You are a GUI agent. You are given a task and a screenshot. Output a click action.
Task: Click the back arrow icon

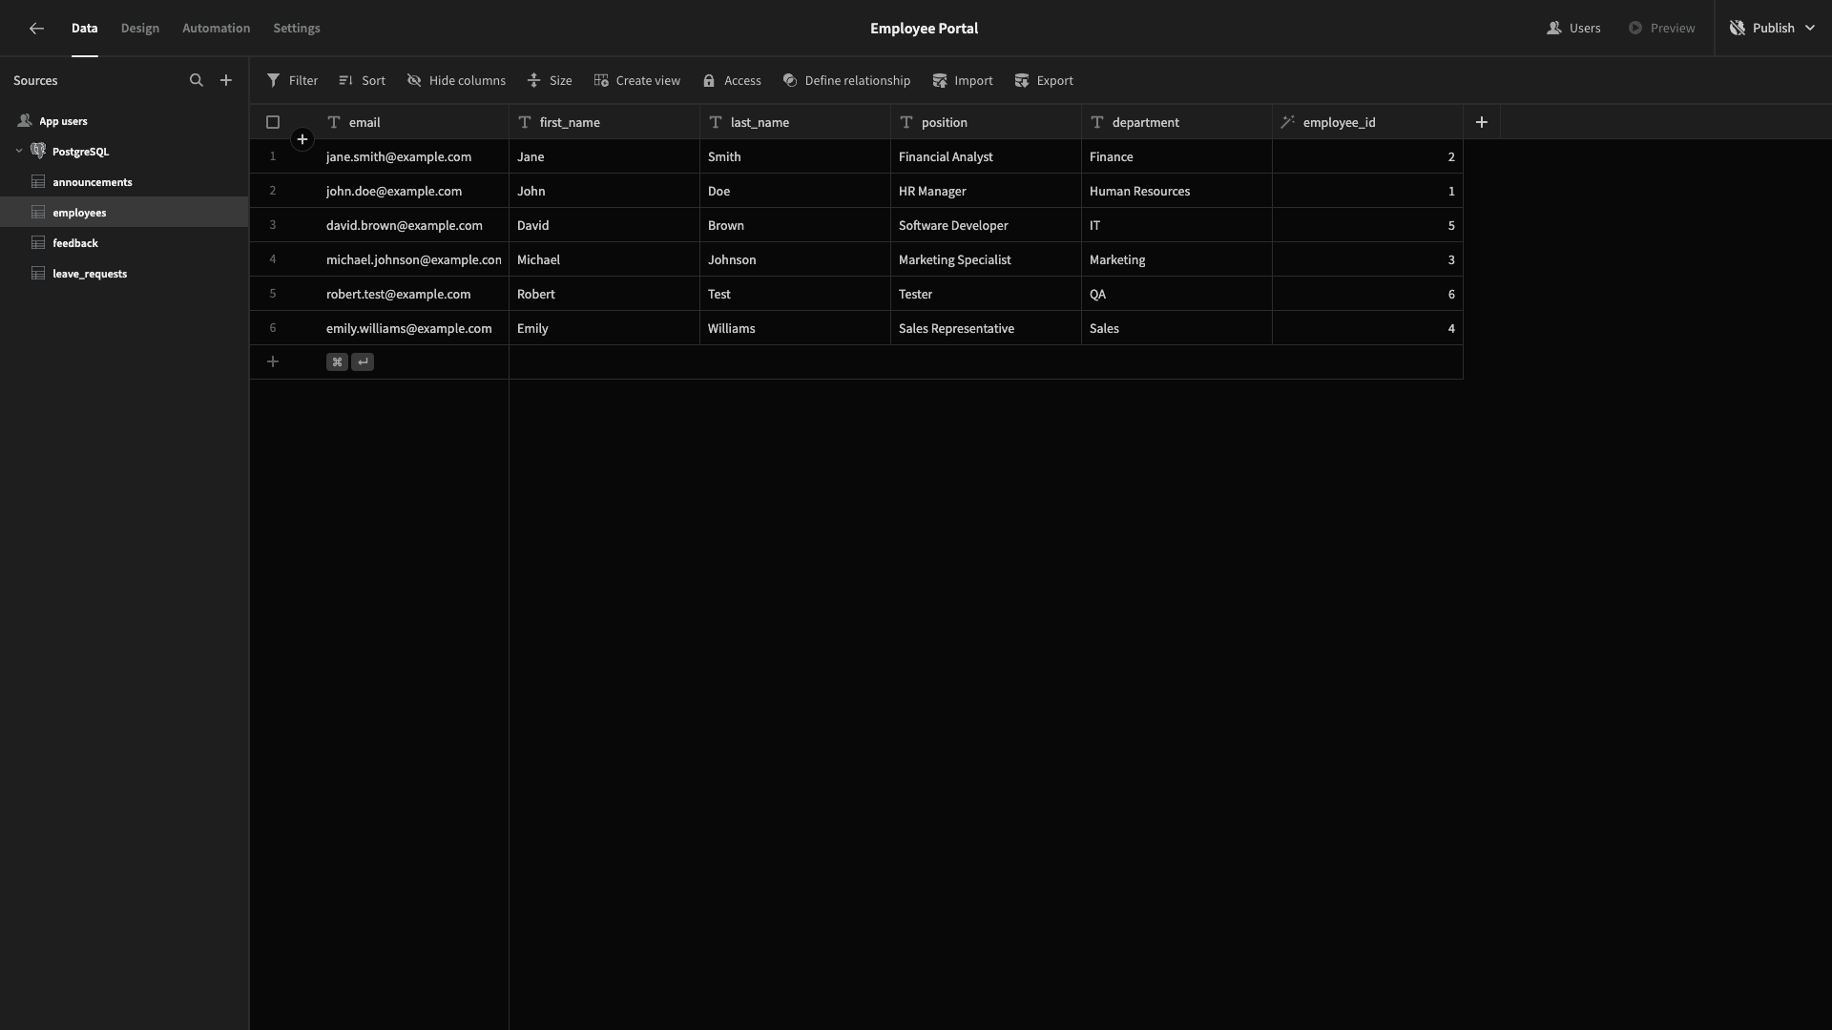click(36, 29)
